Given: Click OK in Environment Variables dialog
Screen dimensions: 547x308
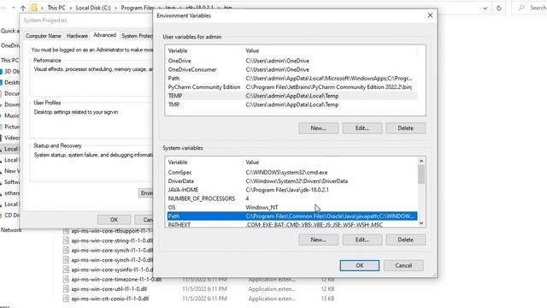Looking at the screenshot, I should tap(359, 265).
